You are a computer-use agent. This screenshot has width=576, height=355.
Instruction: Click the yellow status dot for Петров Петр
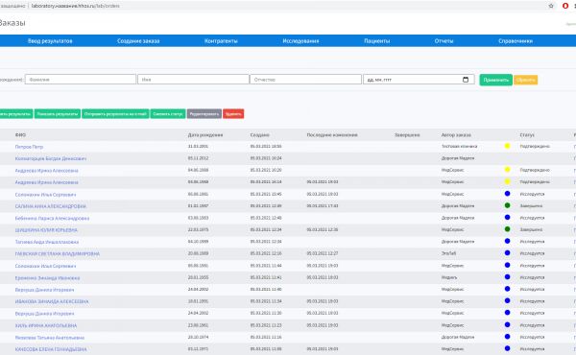click(x=507, y=146)
